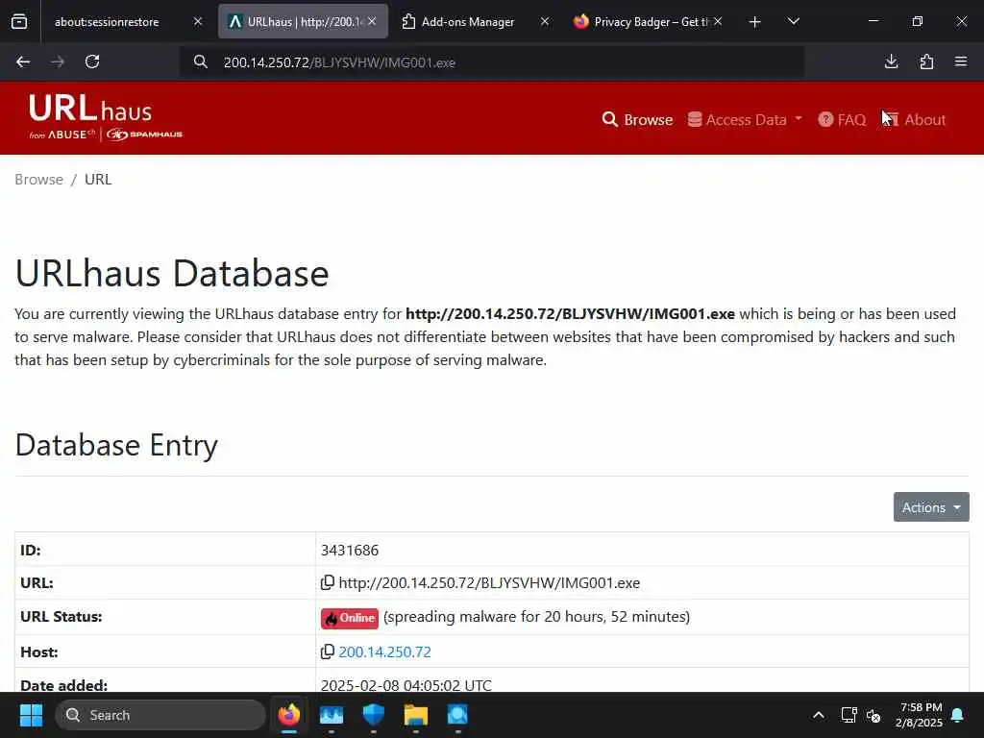Click the taskbar Search box
The width and height of the screenshot is (984, 738).
coord(160,715)
